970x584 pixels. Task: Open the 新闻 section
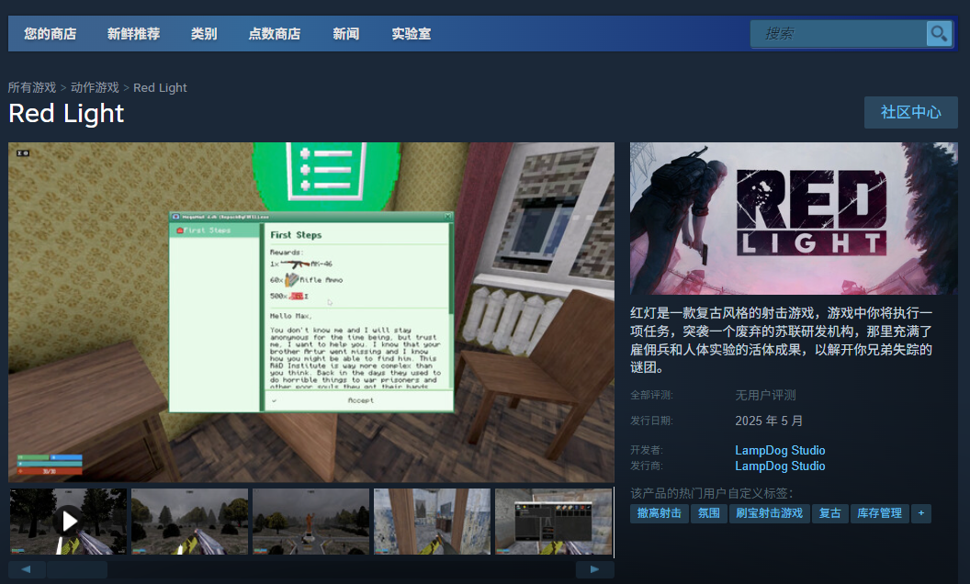click(x=345, y=33)
